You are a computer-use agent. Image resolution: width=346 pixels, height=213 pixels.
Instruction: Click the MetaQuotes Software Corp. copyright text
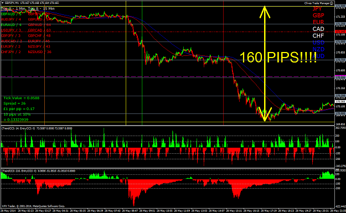click(34, 206)
